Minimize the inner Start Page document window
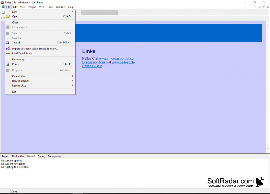 pyautogui.click(x=259, y=7)
